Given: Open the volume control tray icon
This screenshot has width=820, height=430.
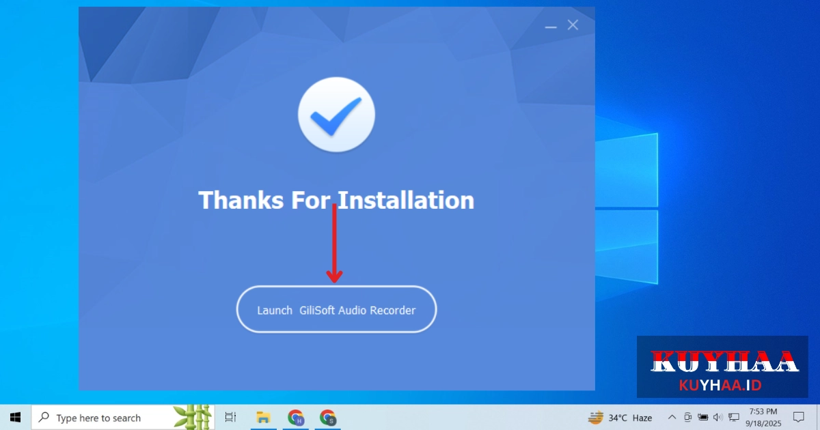Looking at the screenshot, I should [717, 417].
